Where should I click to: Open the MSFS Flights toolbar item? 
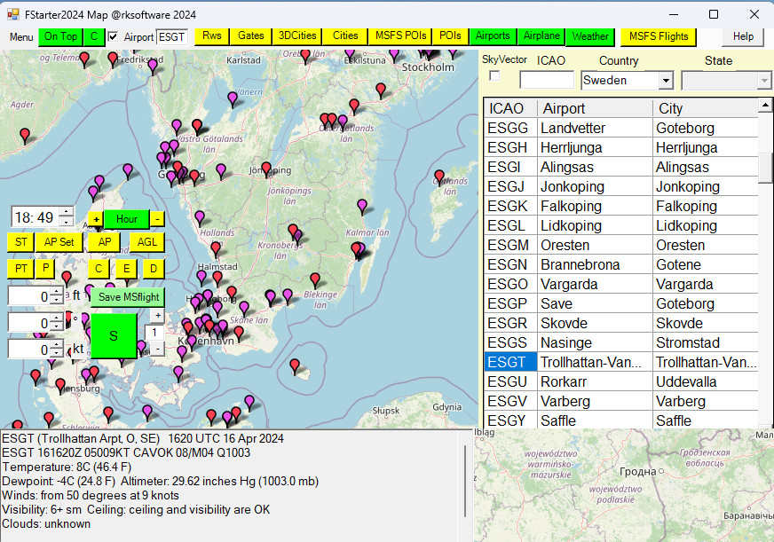click(659, 36)
